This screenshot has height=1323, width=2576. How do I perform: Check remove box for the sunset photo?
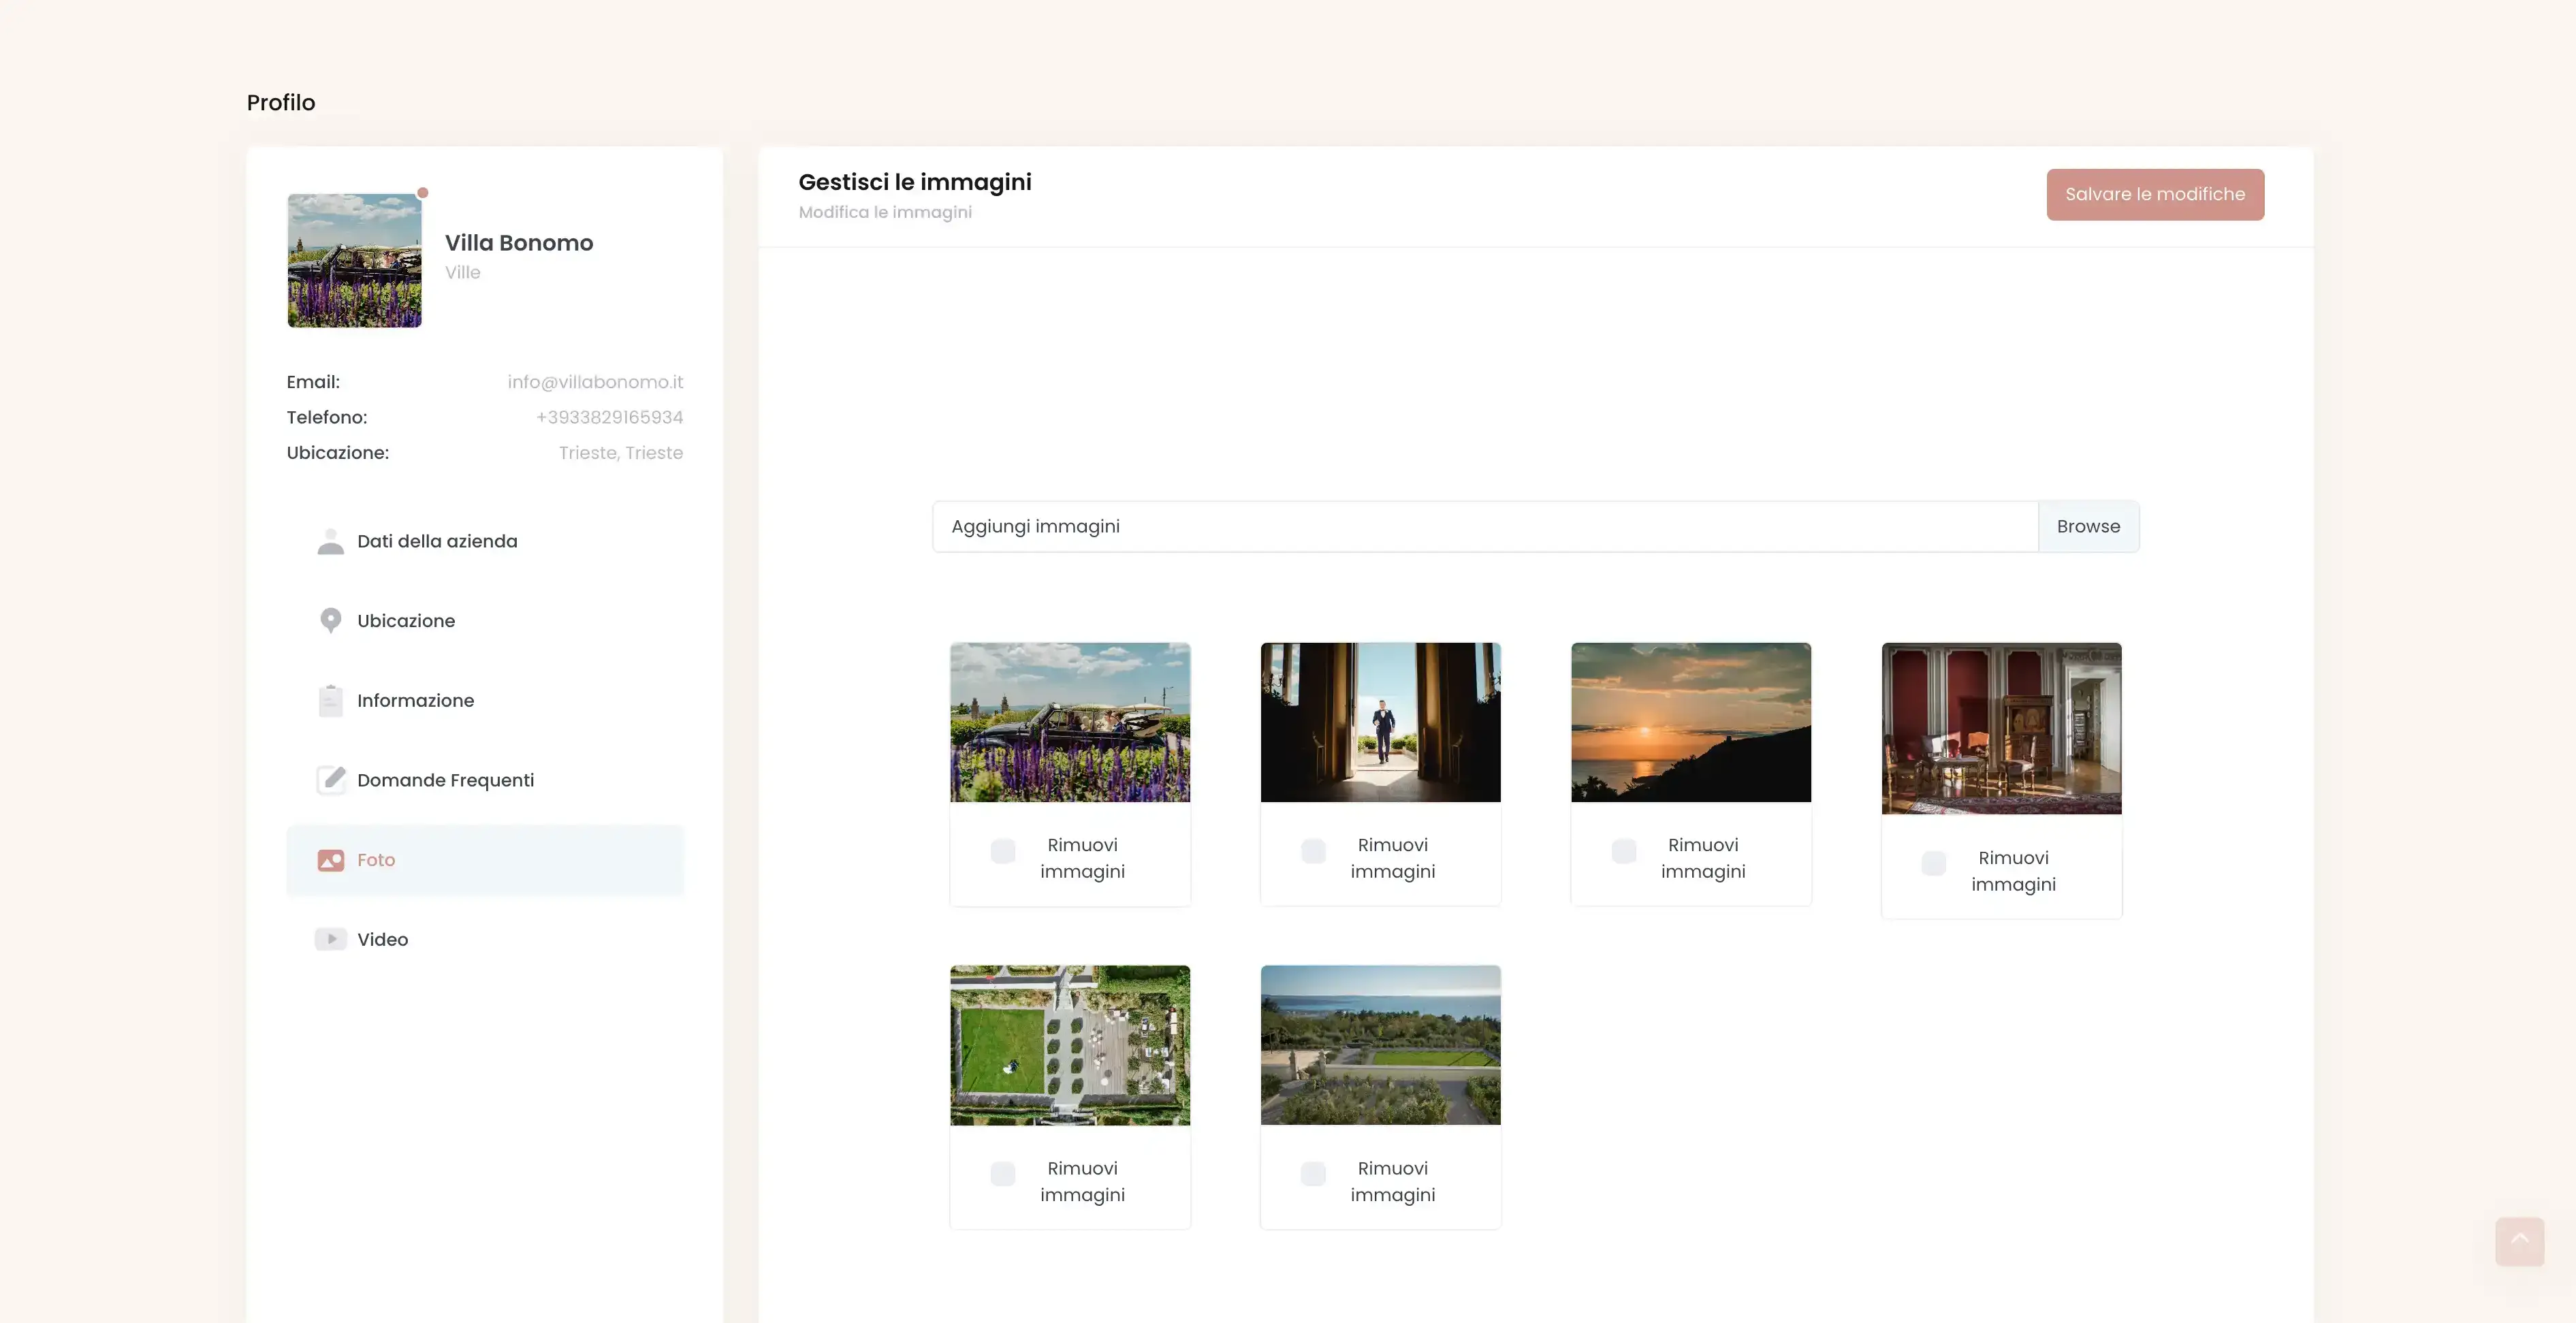coord(1624,851)
